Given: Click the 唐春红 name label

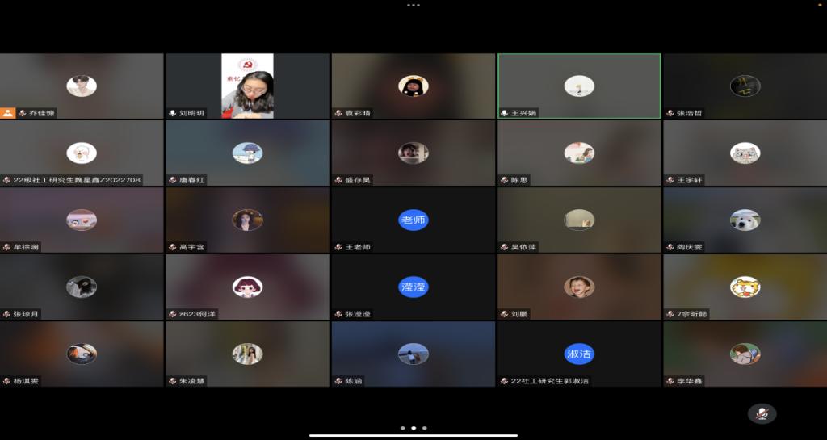Looking at the screenshot, I should tap(191, 180).
